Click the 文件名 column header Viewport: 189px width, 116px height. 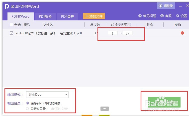[x=48, y=25]
